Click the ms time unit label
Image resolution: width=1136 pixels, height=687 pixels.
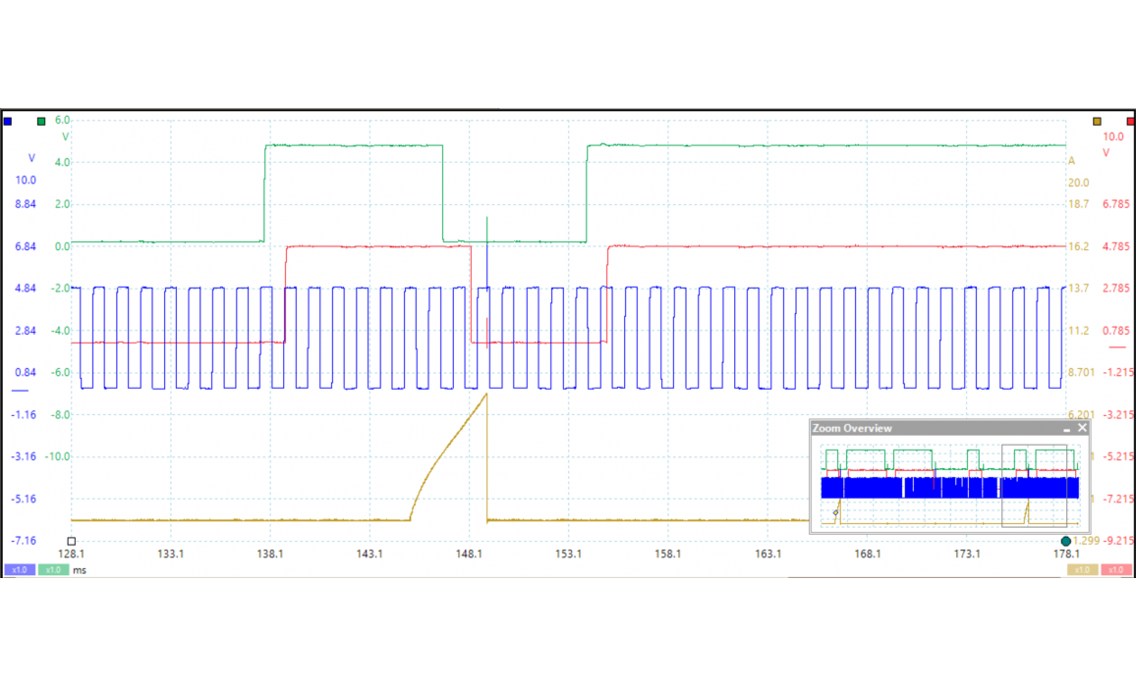coord(80,570)
